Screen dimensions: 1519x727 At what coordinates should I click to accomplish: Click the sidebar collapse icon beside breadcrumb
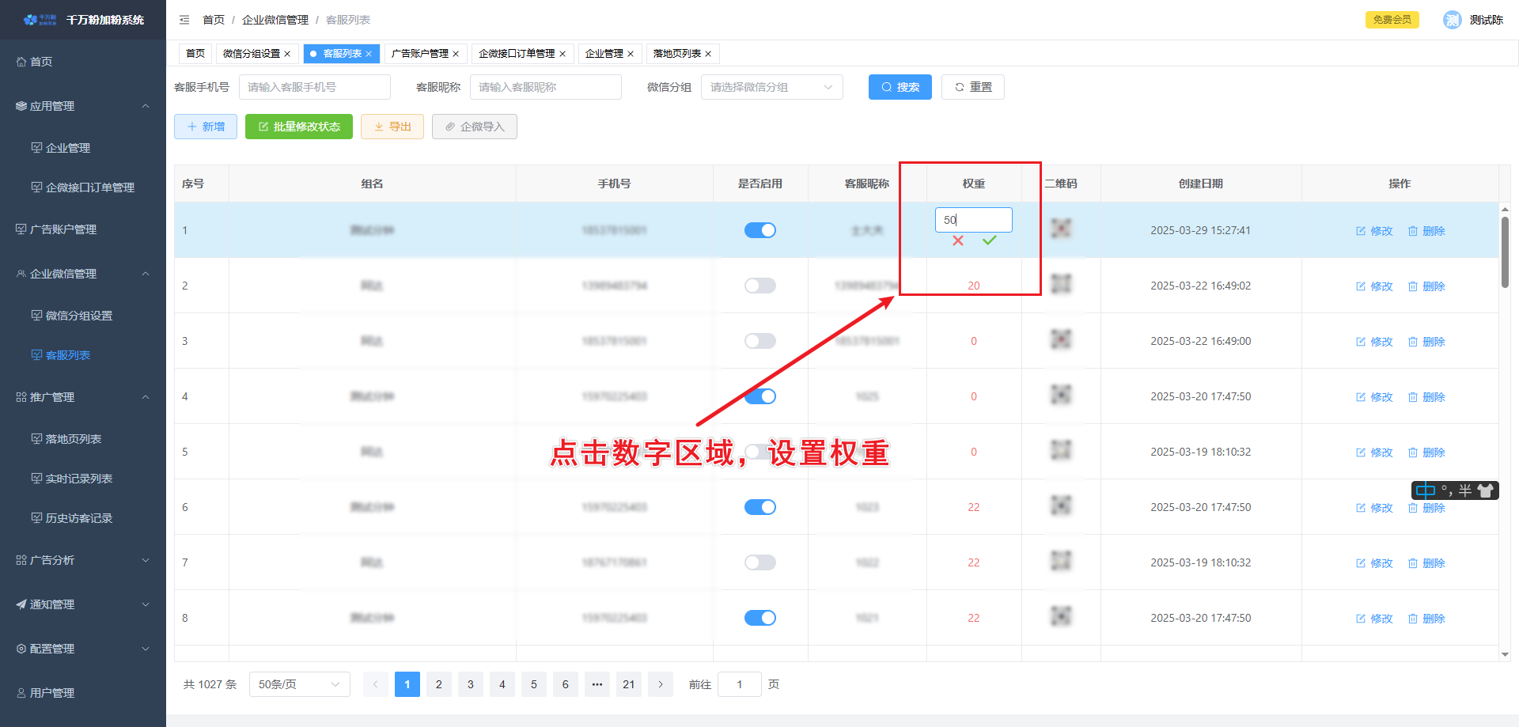click(184, 20)
